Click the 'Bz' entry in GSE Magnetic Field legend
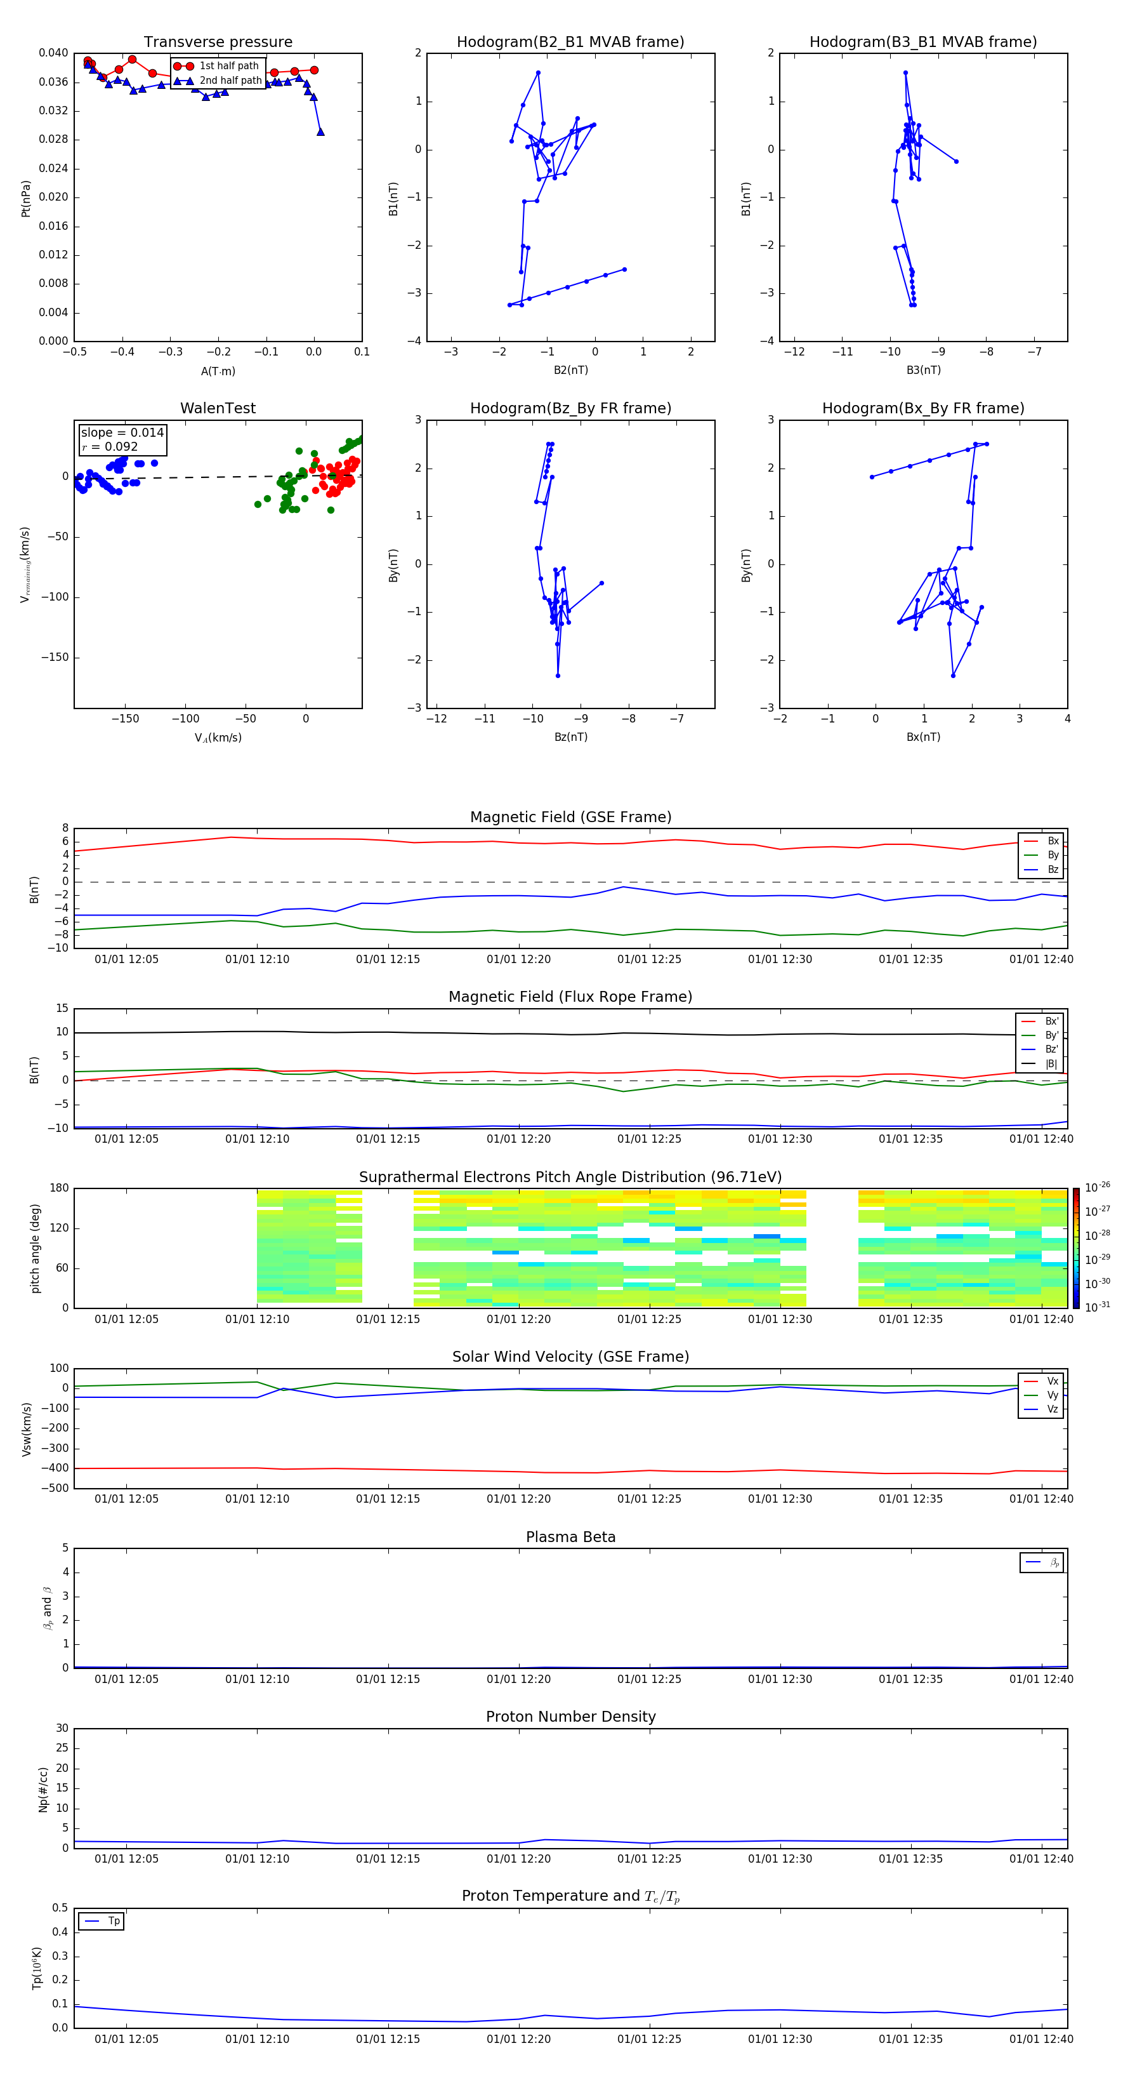 [x=1041, y=869]
